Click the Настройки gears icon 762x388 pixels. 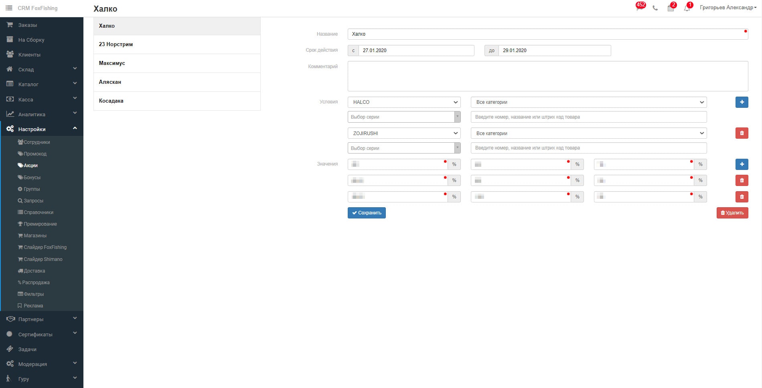(10, 129)
